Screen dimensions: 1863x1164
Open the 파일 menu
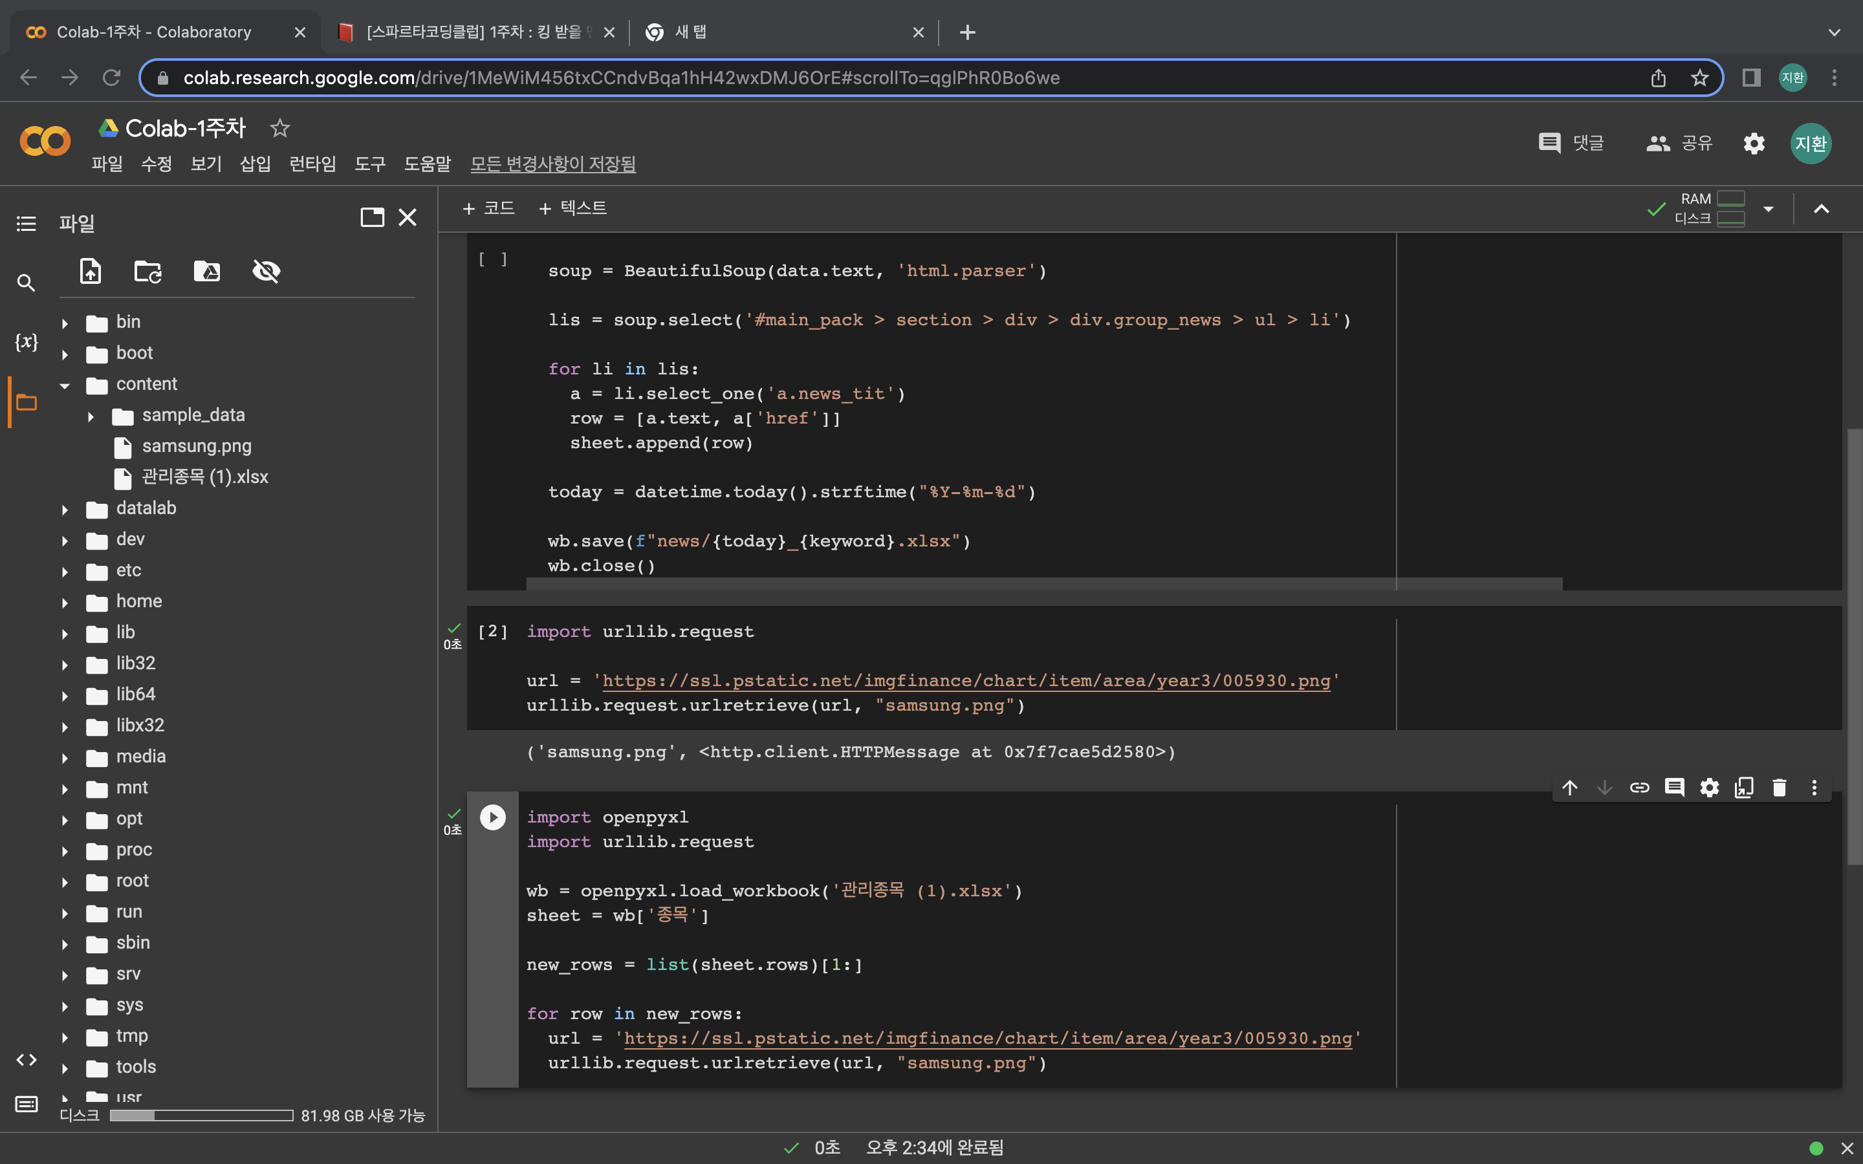[x=107, y=164]
